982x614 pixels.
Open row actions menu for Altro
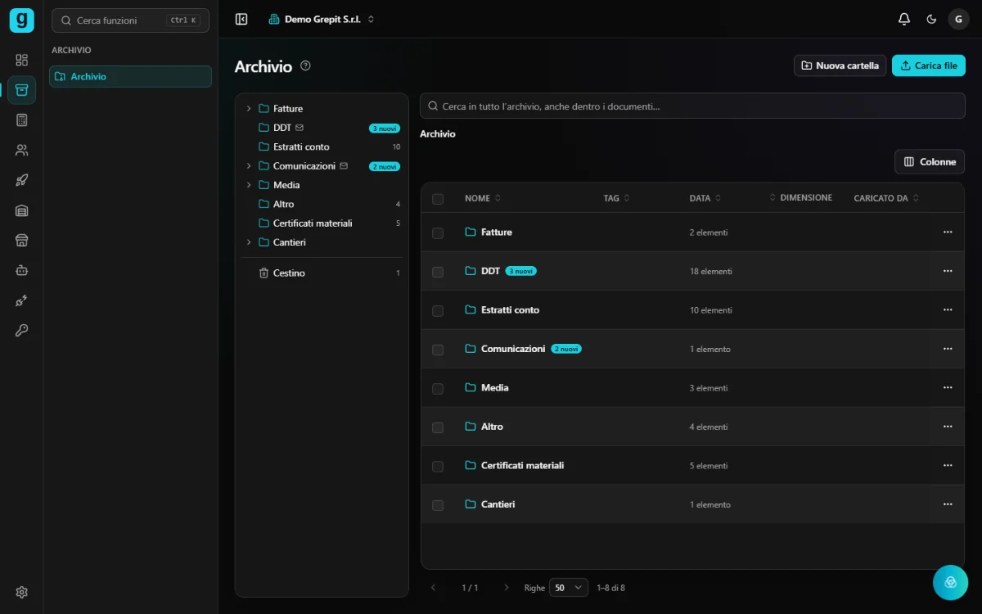tap(948, 427)
